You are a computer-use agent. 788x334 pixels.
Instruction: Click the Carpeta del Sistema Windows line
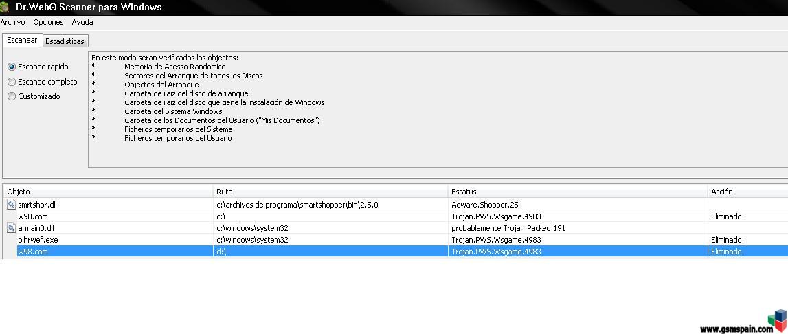point(173,111)
